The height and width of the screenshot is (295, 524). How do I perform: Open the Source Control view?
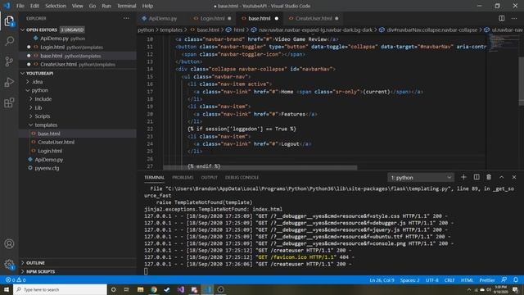click(9, 61)
